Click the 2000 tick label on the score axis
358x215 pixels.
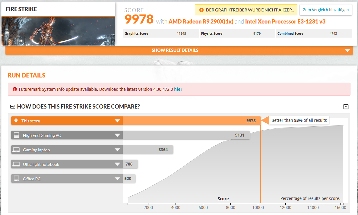click(x=148, y=207)
